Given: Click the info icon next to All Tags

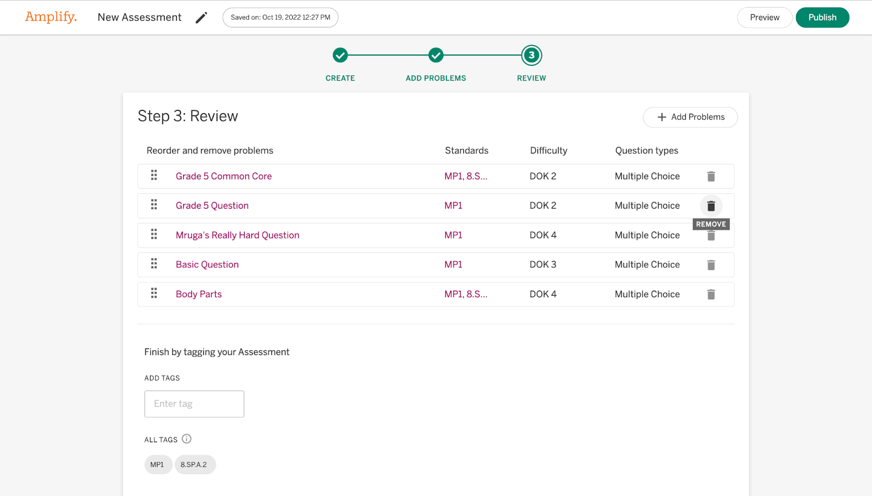Looking at the screenshot, I should pyautogui.click(x=186, y=439).
